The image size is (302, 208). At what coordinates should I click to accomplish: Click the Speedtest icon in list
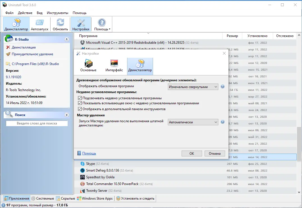coord(83,177)
